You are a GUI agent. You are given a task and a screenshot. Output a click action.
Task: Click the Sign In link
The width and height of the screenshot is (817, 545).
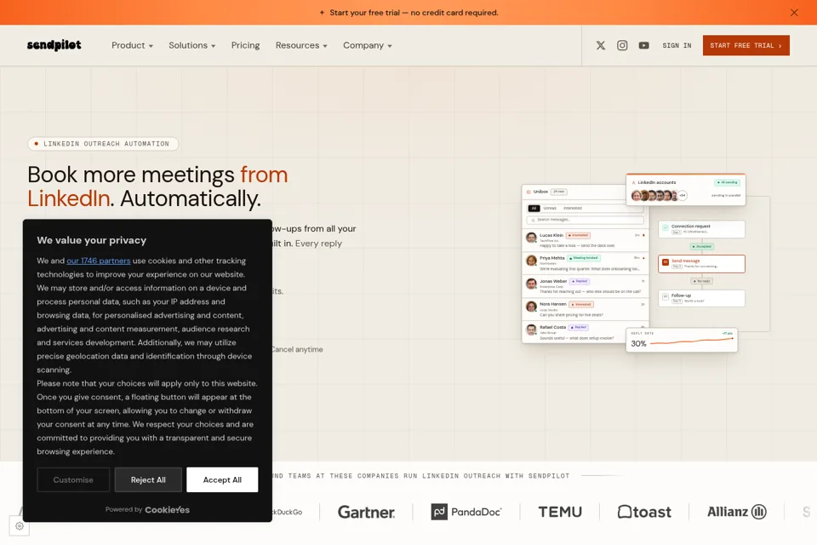pyautogui.click(x=677, y=45)
